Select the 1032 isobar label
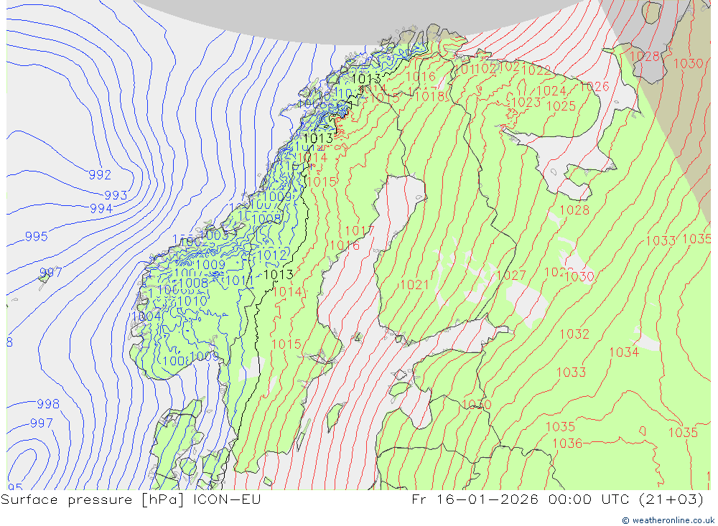This screenshot has width=718, height=526. pos(574,334)
